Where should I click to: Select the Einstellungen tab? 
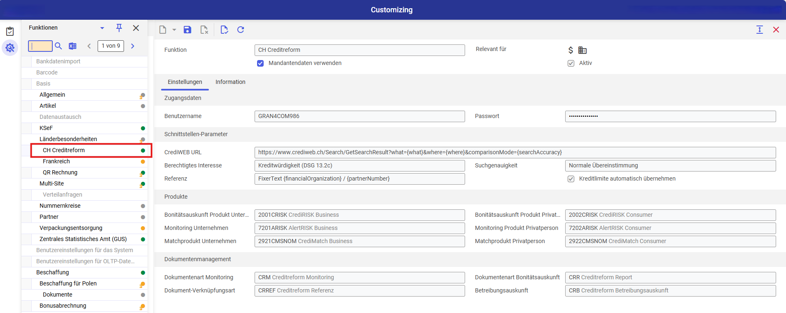(x=185, y=82)
